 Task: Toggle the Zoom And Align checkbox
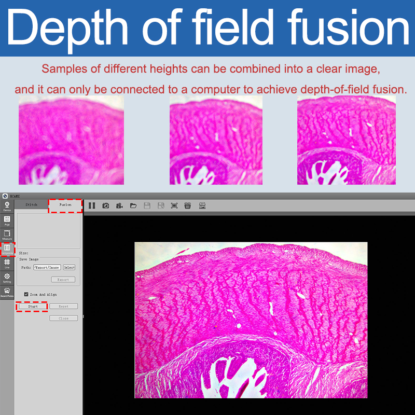pyautogui.click(x=26, y=294)
